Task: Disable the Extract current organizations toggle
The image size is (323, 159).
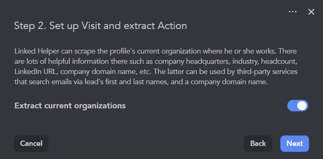Action: coord(298,105)
